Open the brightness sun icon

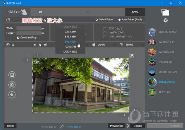click(x=35, y=45)
